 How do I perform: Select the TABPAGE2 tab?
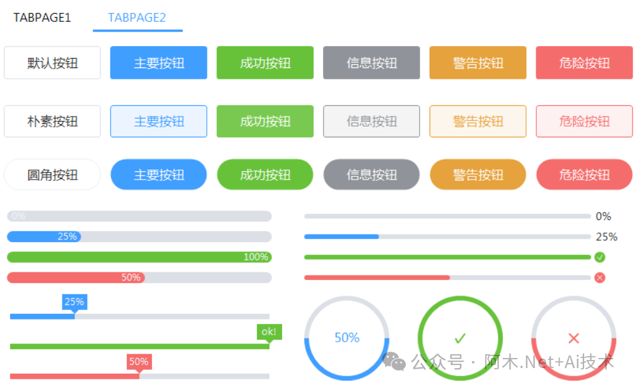tap(137, 17)
